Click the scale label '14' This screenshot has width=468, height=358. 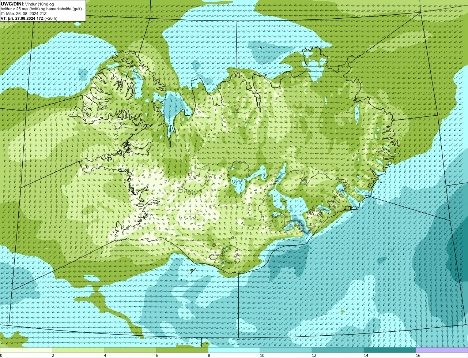coord(366,355)
